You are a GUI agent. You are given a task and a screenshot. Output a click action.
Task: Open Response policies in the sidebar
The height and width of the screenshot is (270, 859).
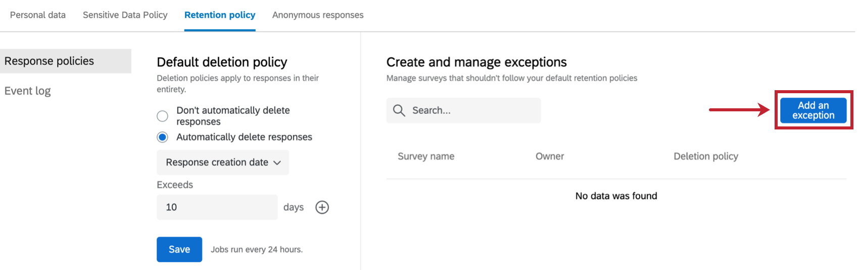tap(50, 61)
